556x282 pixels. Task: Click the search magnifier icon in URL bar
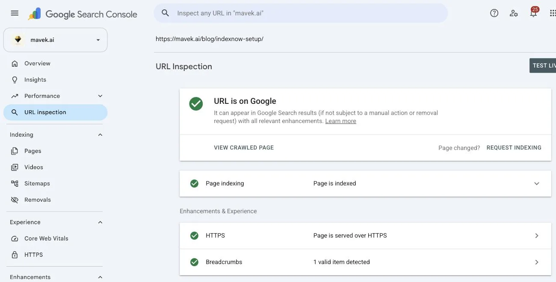166,13
